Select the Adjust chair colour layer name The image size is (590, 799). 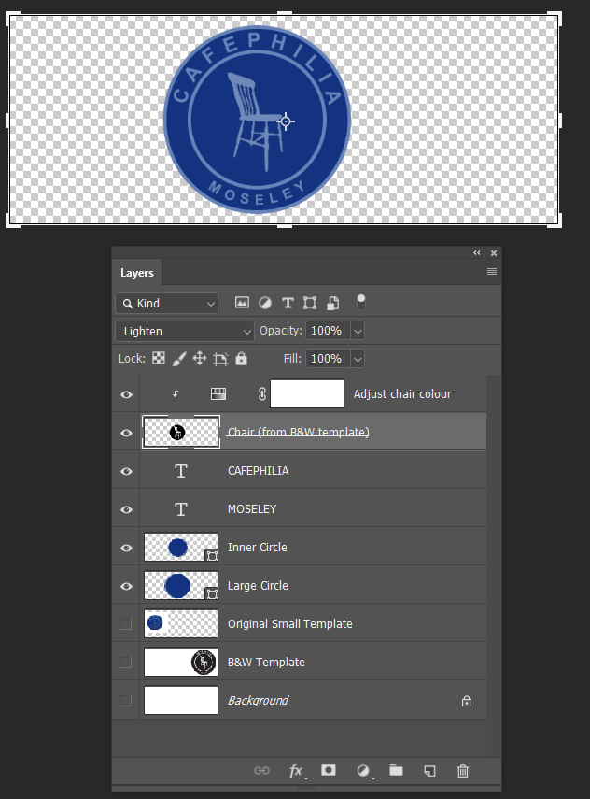[402, 394]
